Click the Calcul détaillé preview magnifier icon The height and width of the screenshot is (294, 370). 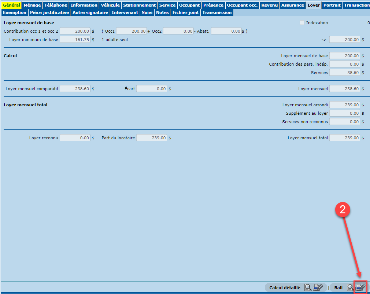click(x=308, y=288)
